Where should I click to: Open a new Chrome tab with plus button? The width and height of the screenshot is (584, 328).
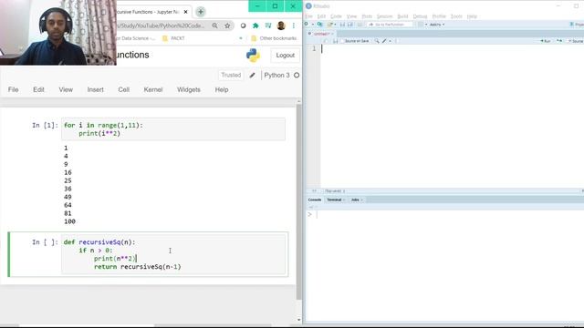pos(201,12)
